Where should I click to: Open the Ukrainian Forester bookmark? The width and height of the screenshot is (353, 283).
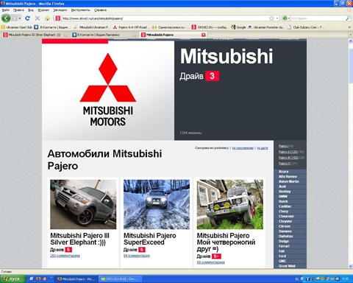tap(266, 27)
